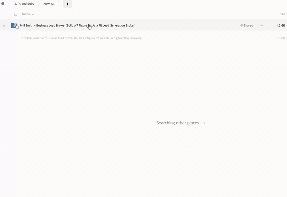
Task: Click the chain link icon beside Shared
Action: pyautogui.click(x=241, y=26)
